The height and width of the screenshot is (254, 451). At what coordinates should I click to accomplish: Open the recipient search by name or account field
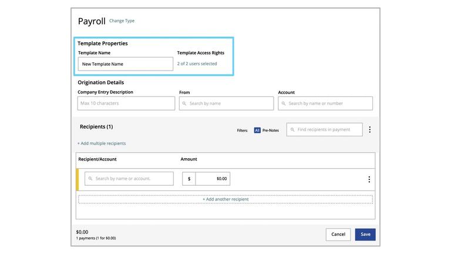[129, 179]
